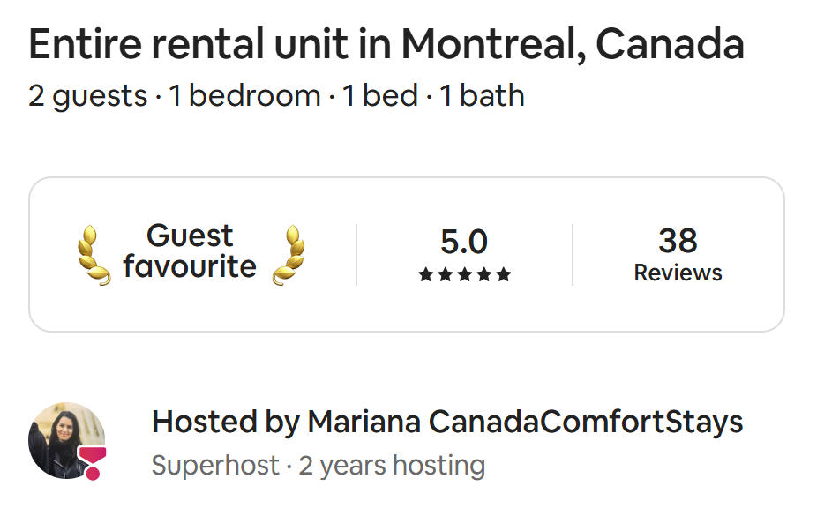Click the 1 bed detail

click(x=380, y=96)
